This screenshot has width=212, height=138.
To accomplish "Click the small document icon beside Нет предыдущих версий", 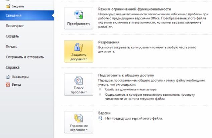I will (100, 118).
